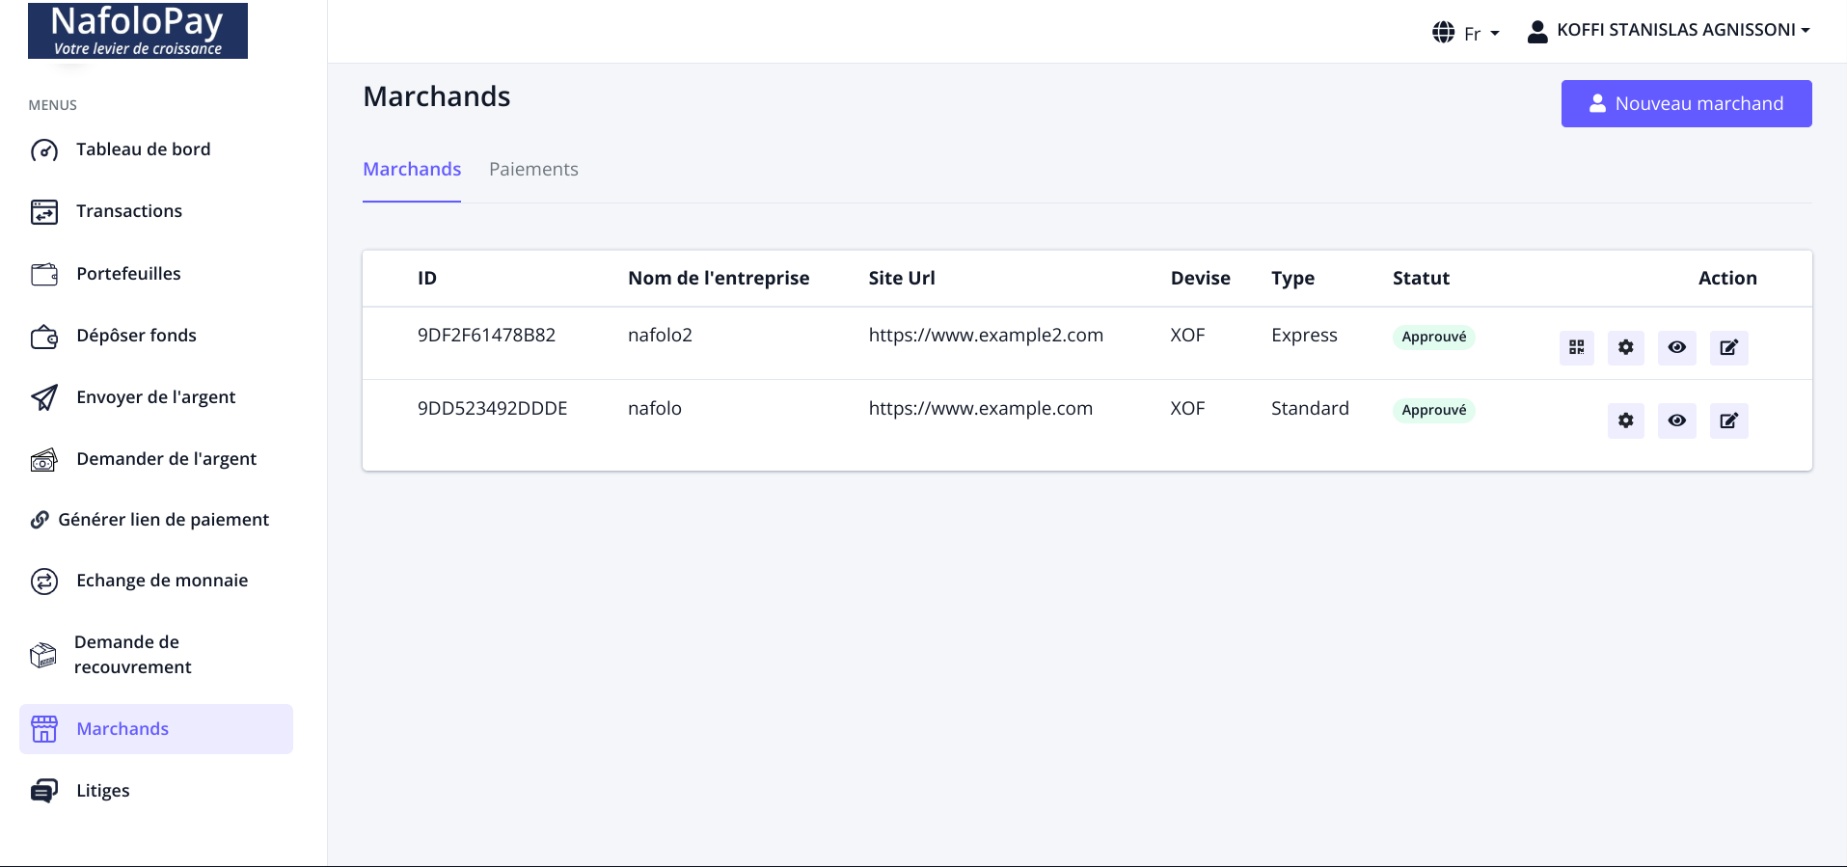This screenshot has width=1847, height=867.
Task: Click the Site Url column header
Action: (902, 279)
